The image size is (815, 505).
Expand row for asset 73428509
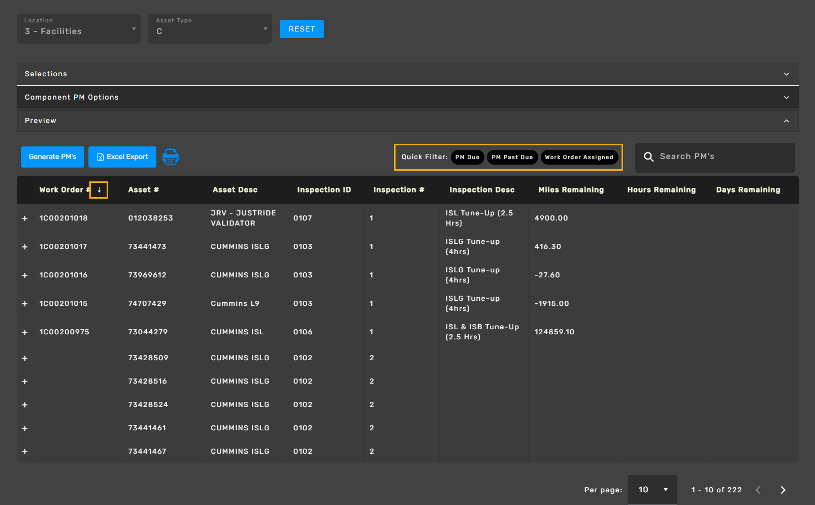click(x=25, y=358)
